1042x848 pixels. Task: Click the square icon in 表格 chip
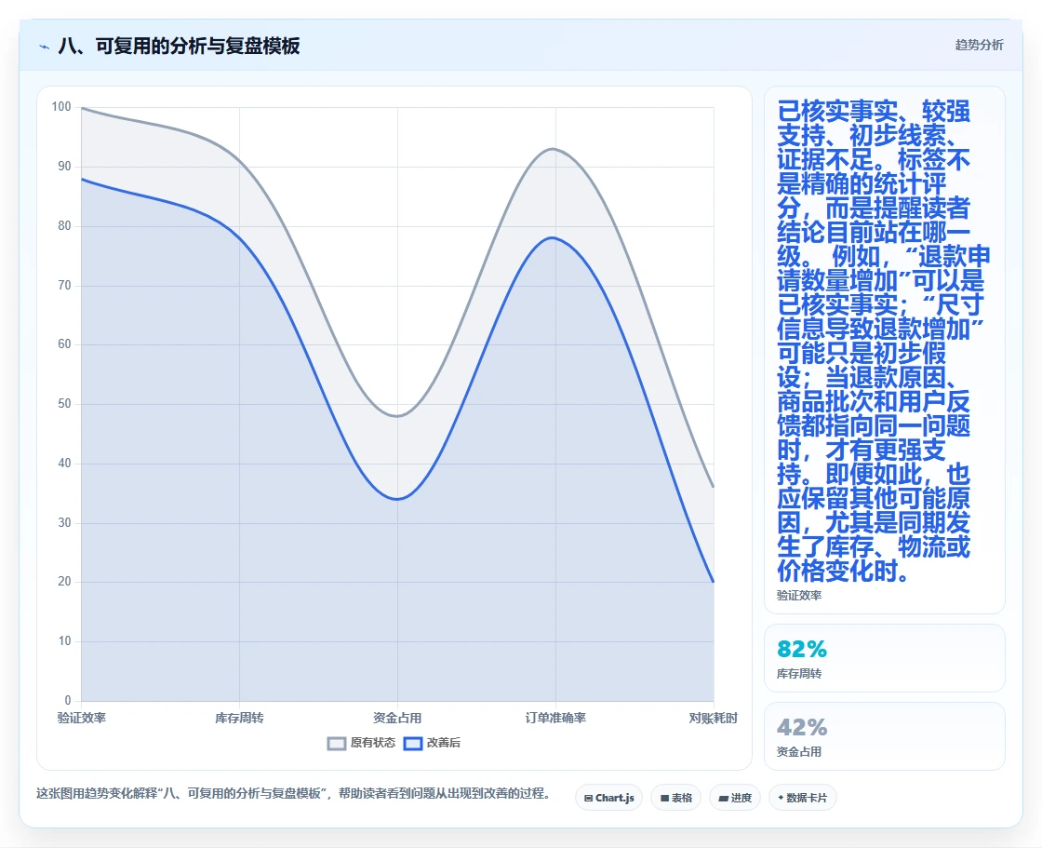pos(664,798)
